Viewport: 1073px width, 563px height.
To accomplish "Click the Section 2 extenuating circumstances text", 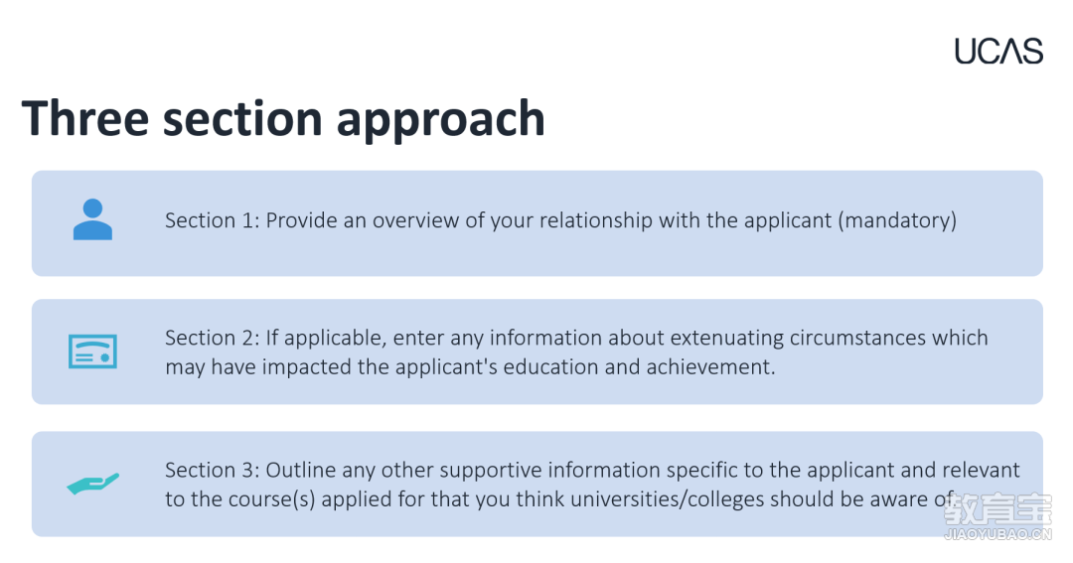I will 576,352.
